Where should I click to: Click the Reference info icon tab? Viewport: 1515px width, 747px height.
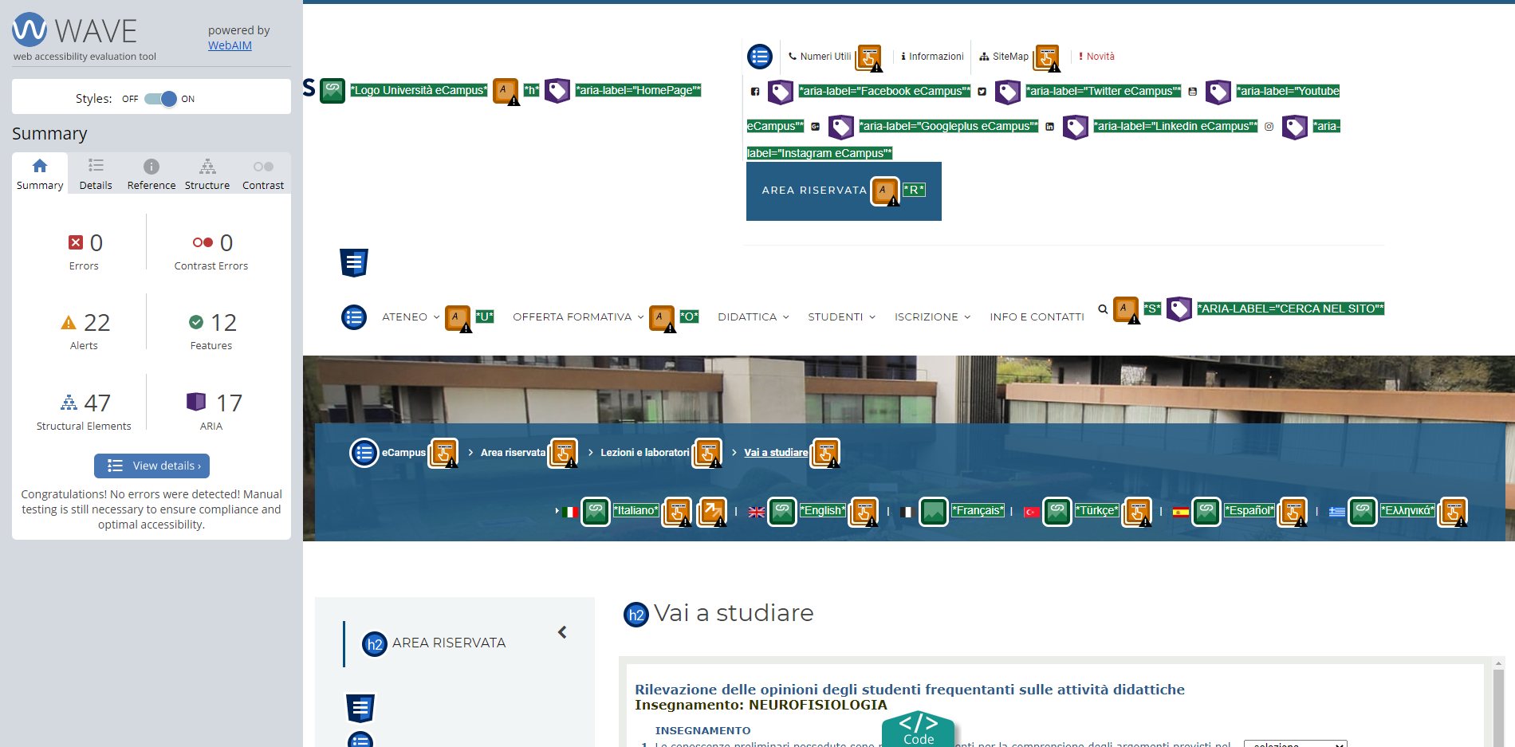[x=151, y=167]
